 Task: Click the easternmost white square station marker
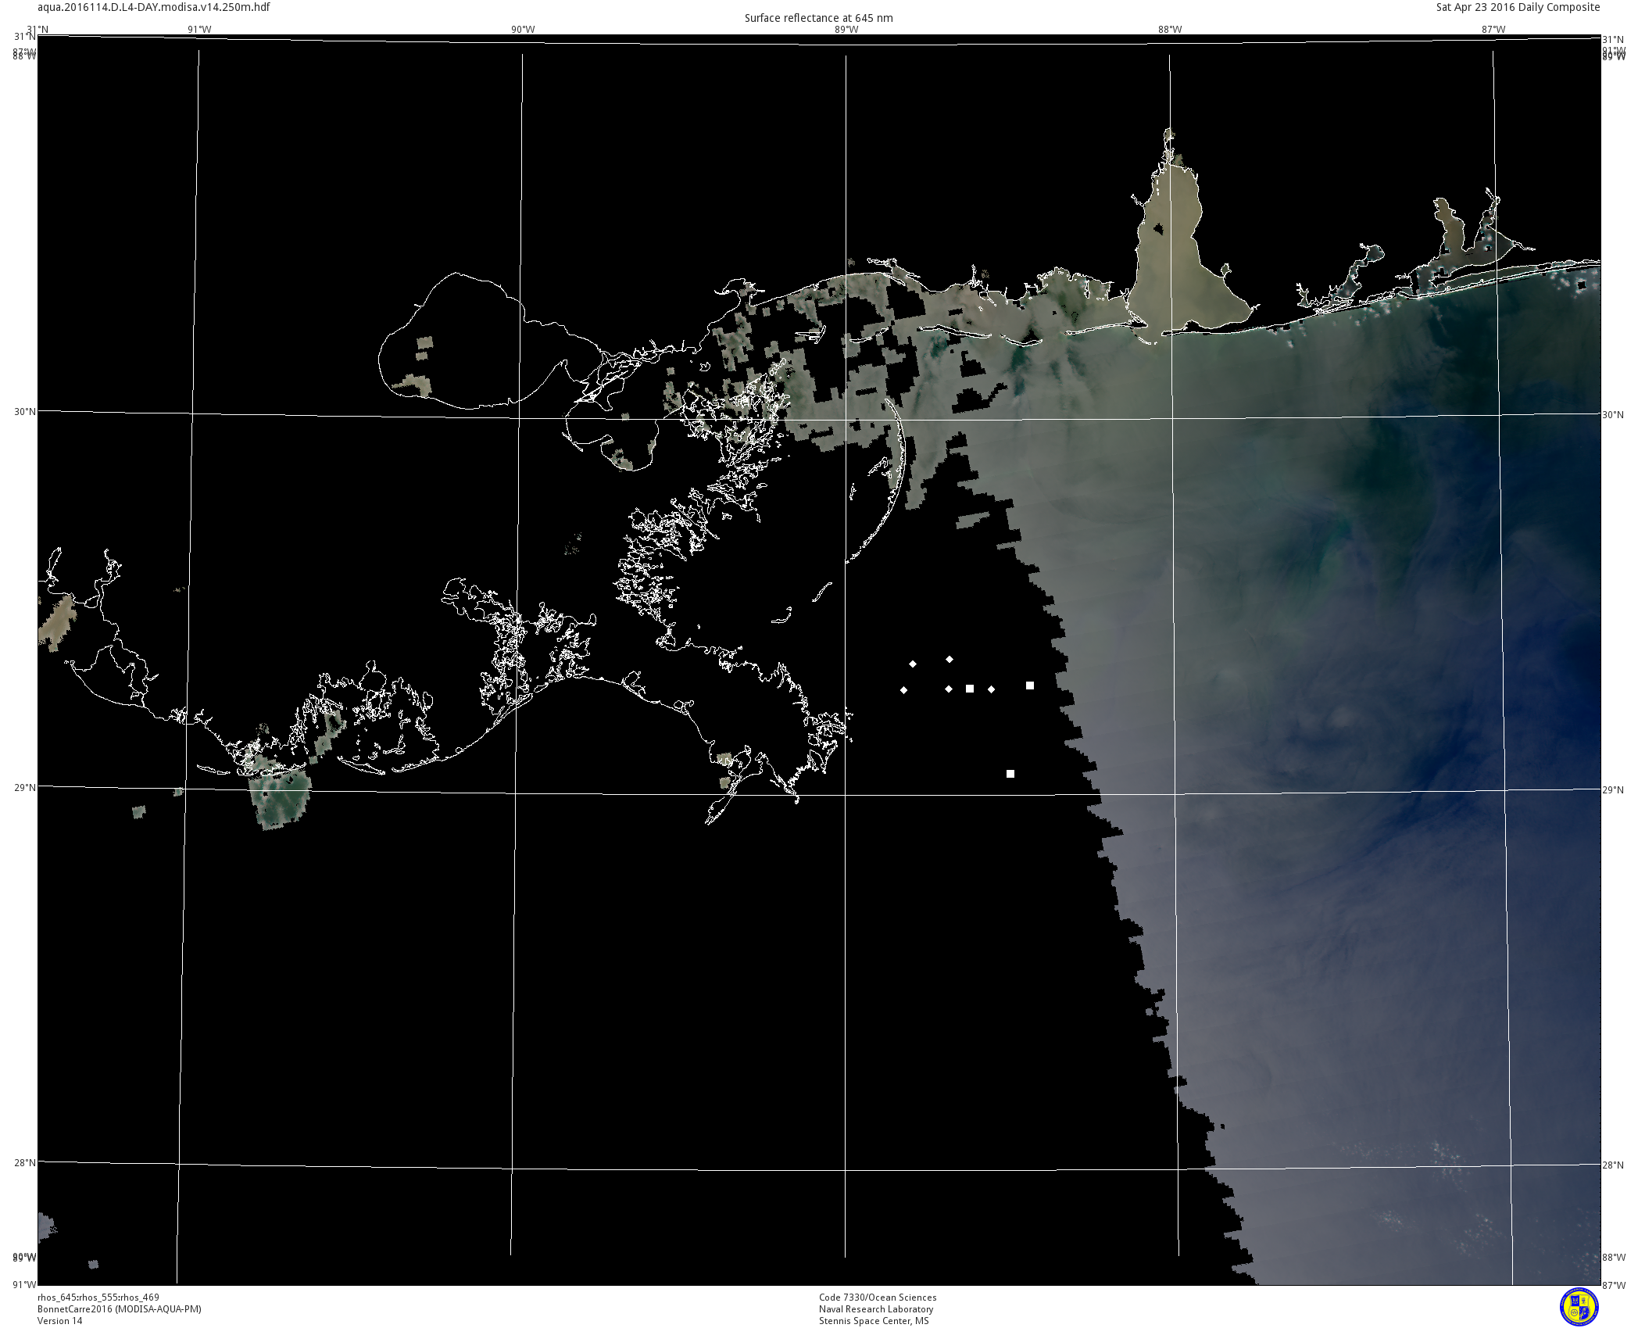(1030, 685)
